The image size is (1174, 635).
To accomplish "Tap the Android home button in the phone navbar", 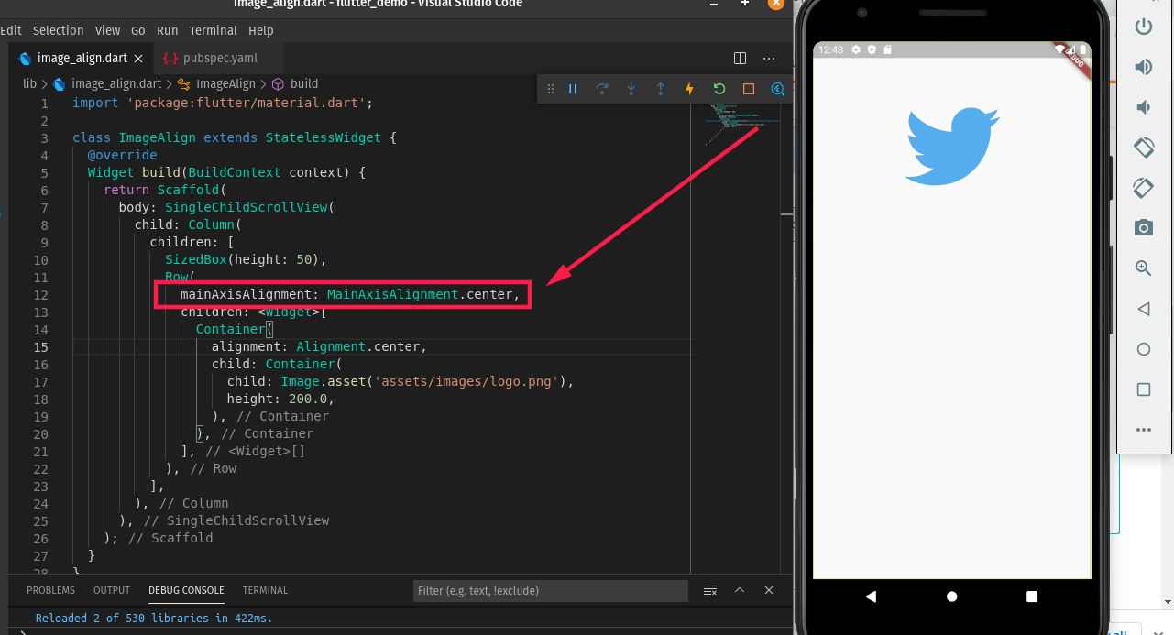I will click(952, 597).
